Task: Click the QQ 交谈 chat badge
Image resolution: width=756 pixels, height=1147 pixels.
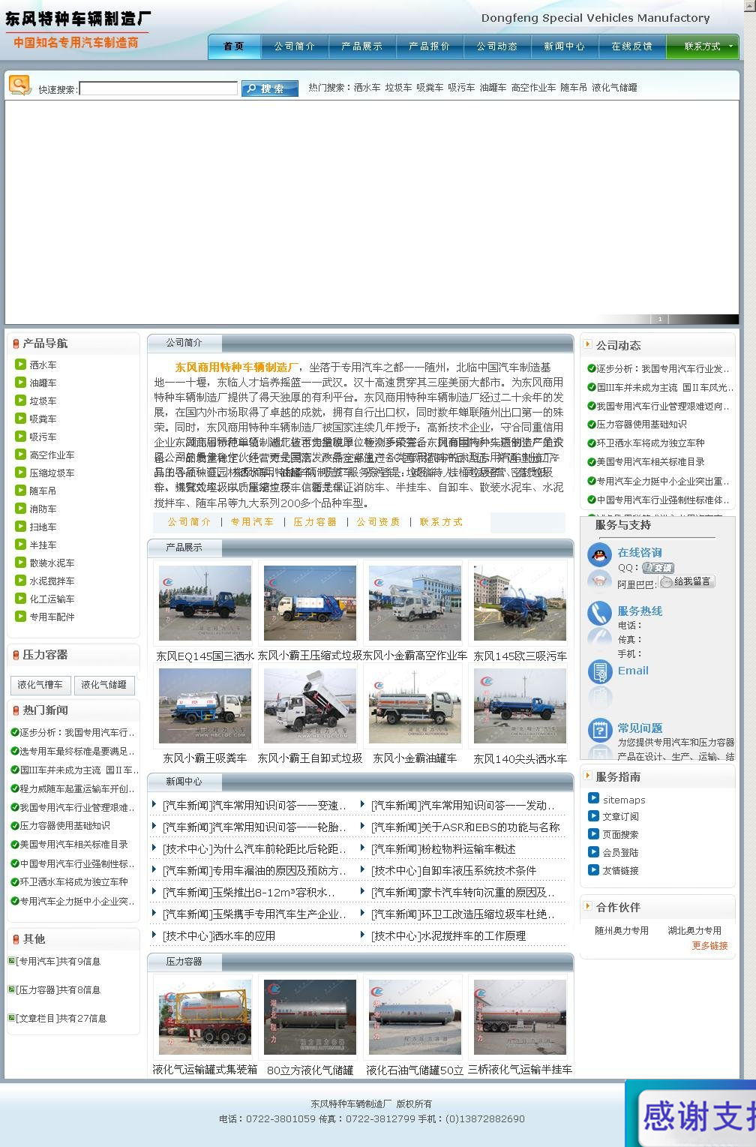Action: [658, 568]
